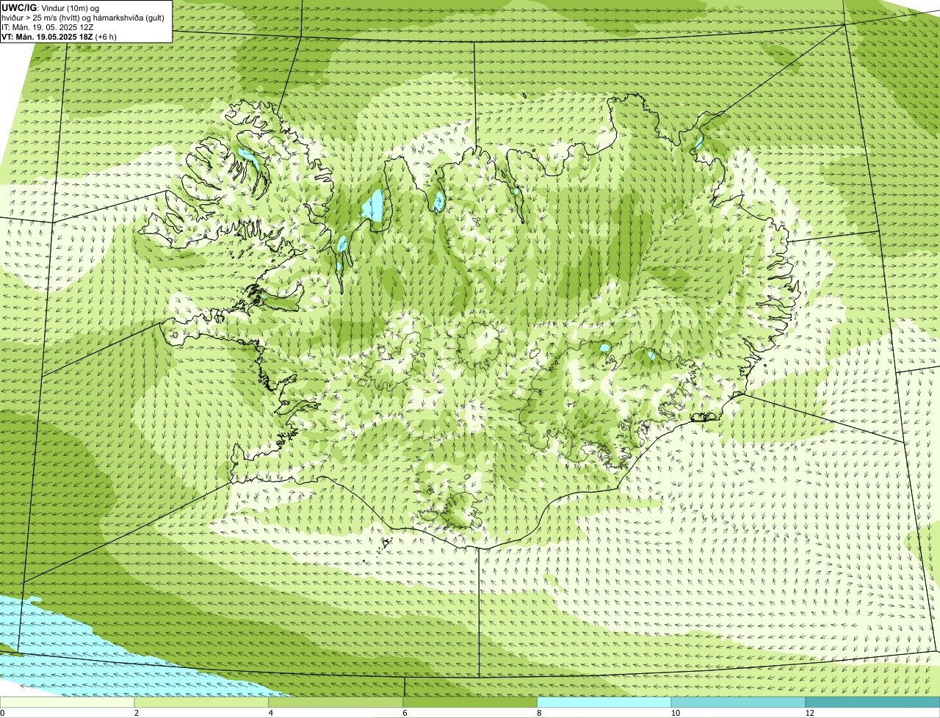Screen dimensions: 940x718
Task: Click the legend tick label "8"
Action: 539,713
